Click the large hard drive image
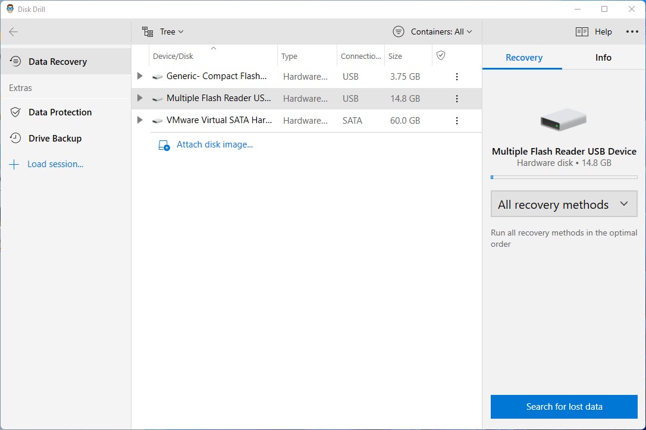The width and height of the screenshot is (646, 430). [x=563, y=120]
